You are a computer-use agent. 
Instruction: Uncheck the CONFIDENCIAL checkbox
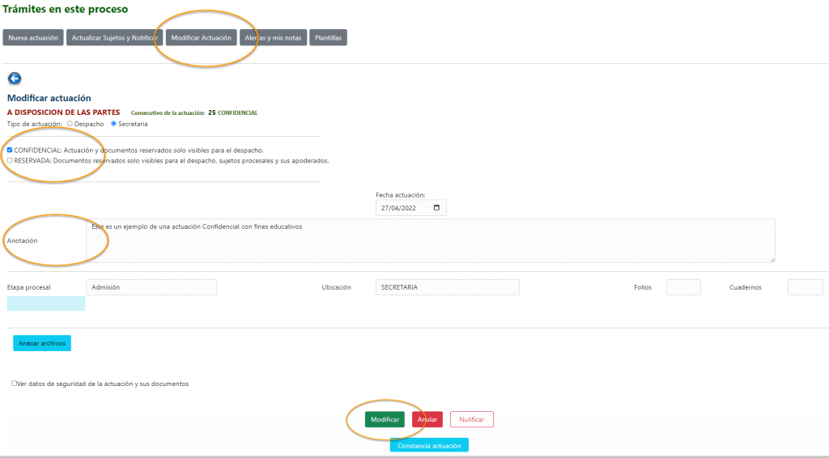10,150
